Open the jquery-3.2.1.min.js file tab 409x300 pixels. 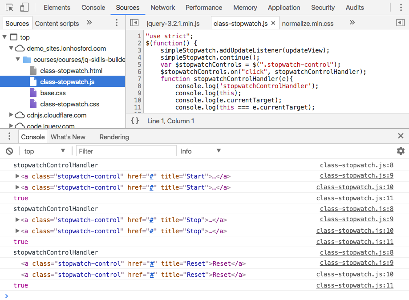[173, 24]
